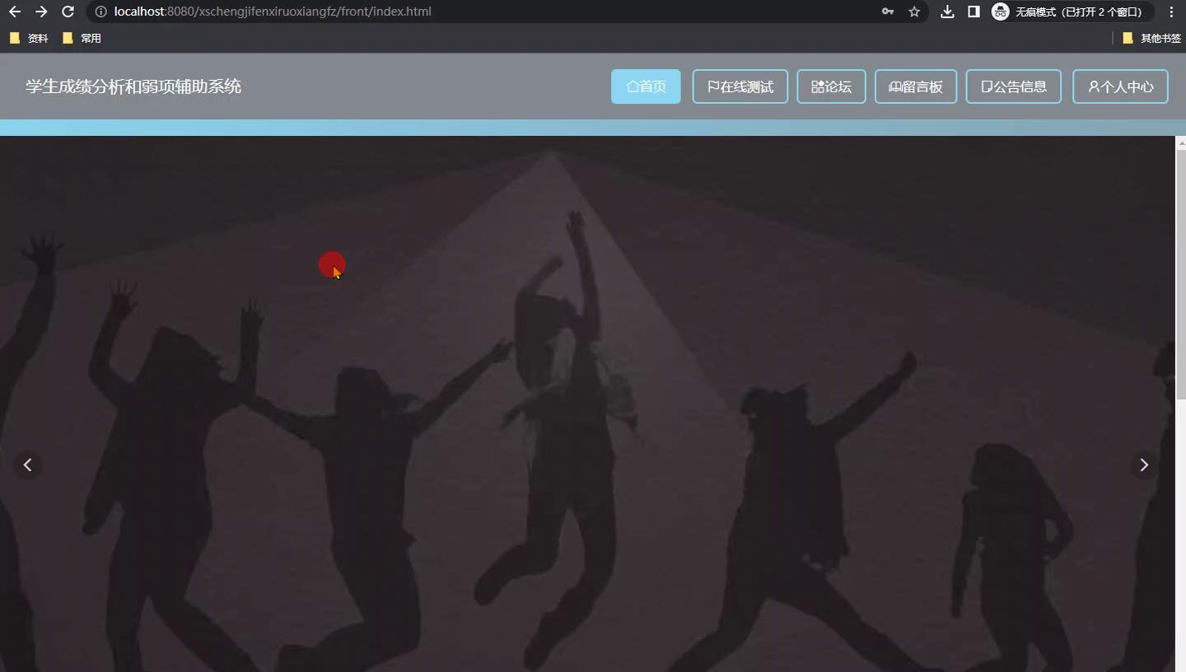The image size is (1186, 672).
Task: Click the carousel banner image
Action: coord(587,404)
